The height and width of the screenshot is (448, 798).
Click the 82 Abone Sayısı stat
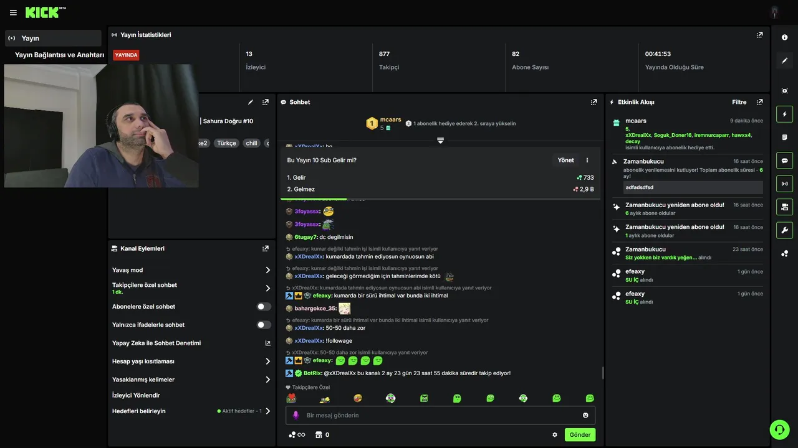point(530,60)
